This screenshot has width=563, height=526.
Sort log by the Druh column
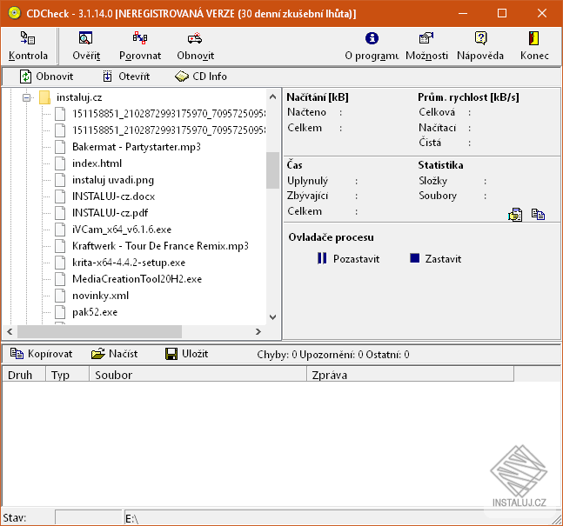[23, 375]
